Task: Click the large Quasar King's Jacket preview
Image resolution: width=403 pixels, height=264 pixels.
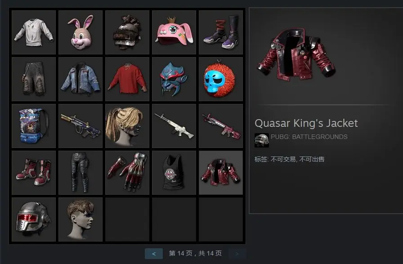Action: coord(296,54)
